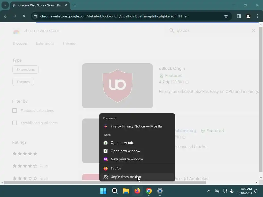Close the Chrome Web Store tab
263x197 pixels.
point(66,5)
